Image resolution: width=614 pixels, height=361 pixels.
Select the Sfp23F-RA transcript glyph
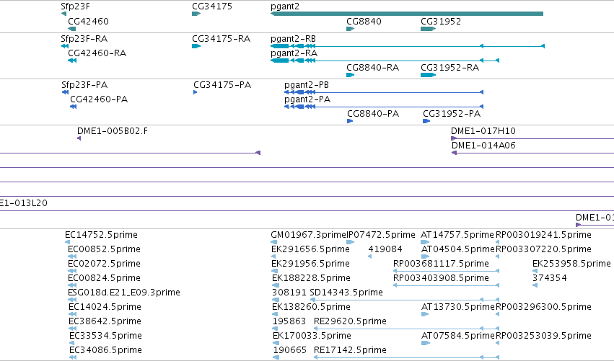(x=65, y=46)
